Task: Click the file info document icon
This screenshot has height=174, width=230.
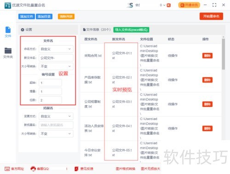Action: coord(84,29)
